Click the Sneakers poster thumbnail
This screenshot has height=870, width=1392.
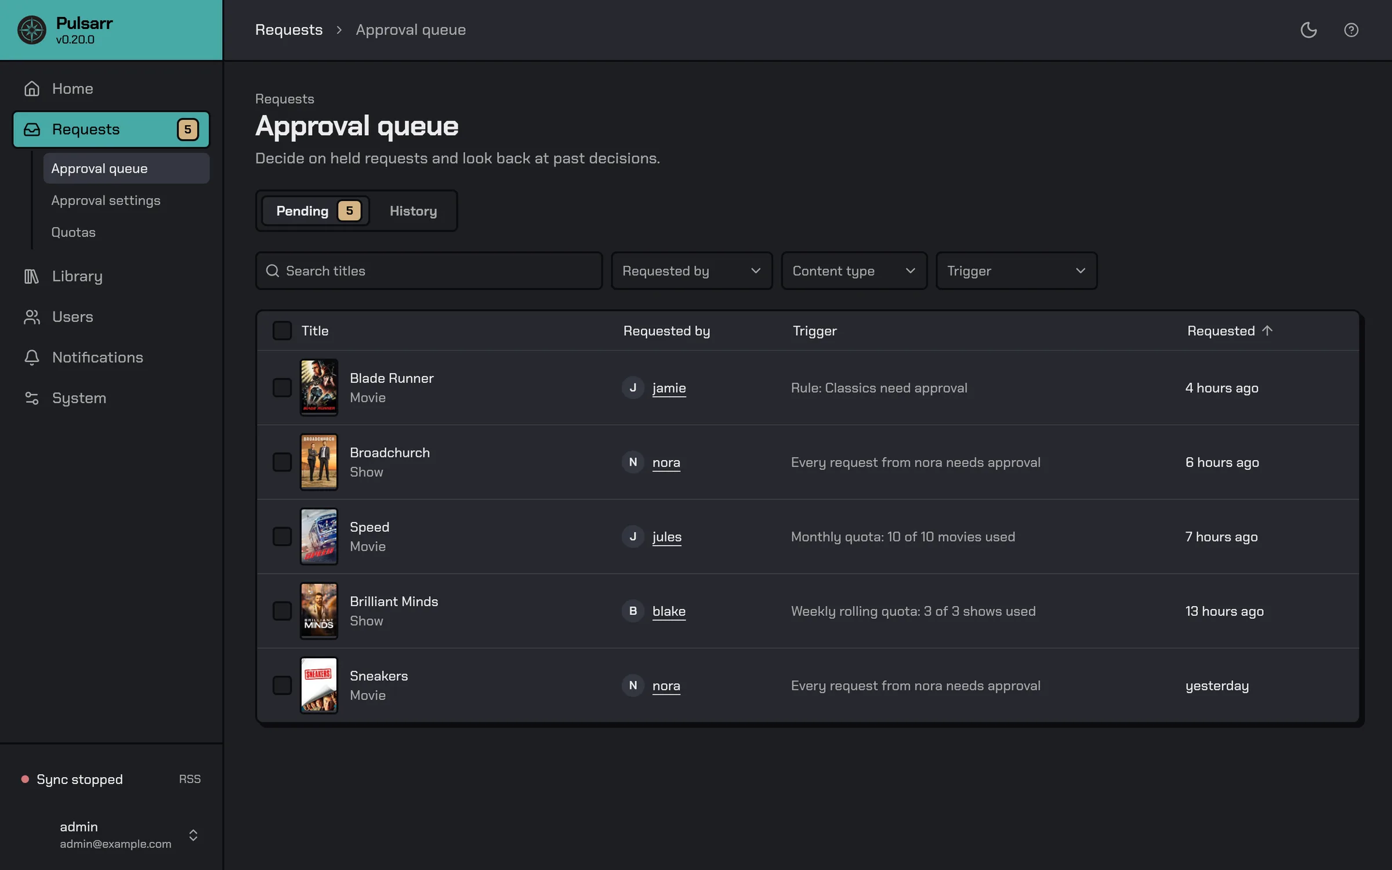(318, 685)
